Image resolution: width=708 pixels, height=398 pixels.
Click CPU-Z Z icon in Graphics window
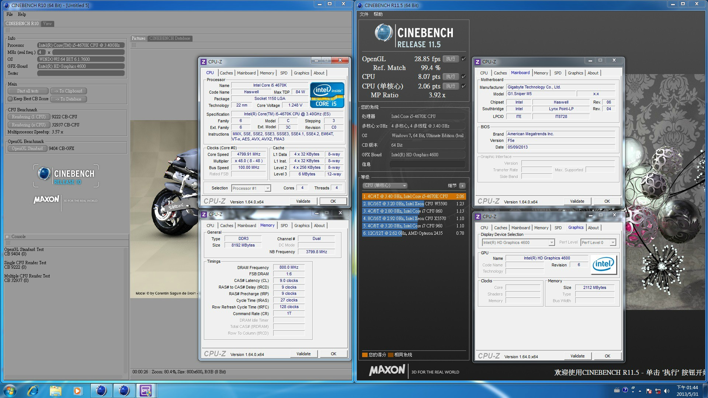[478, 216]
